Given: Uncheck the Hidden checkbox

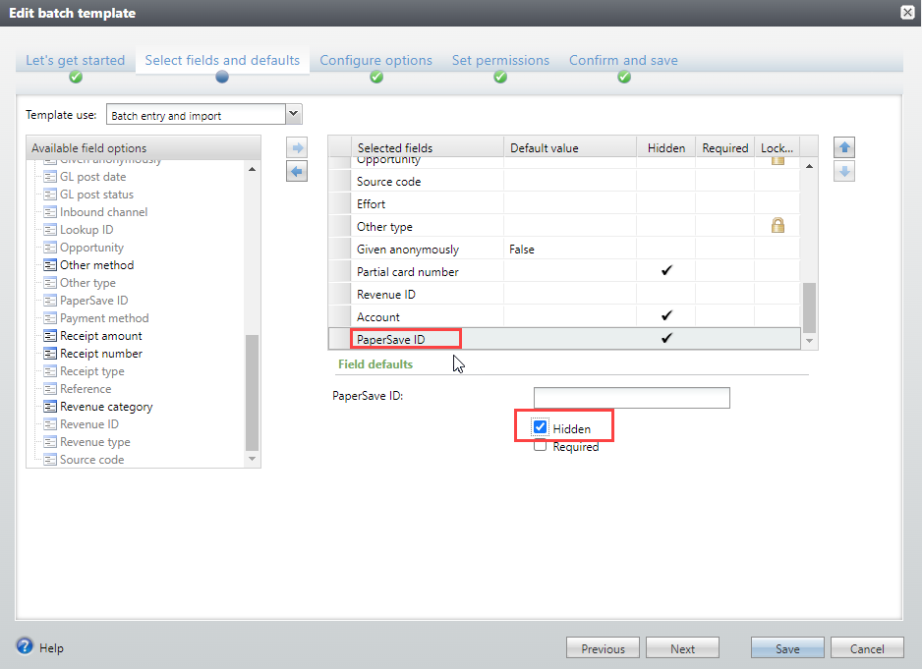Looking at the screenshot, I should pos(541,428).
